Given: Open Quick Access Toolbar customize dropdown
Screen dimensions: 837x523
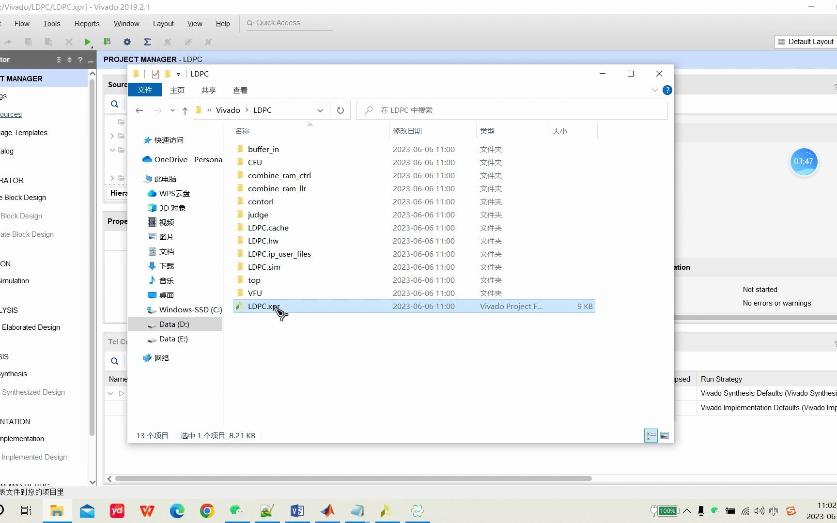Looking at the screenshot, I should [178, 74].
